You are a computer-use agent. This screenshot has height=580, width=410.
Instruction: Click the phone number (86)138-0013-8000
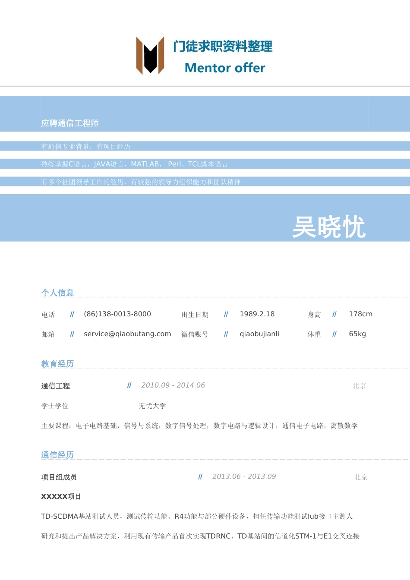[117, 314]
